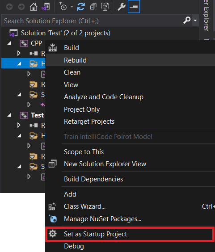Open the search options dropdown arrow

click(195, 21)
